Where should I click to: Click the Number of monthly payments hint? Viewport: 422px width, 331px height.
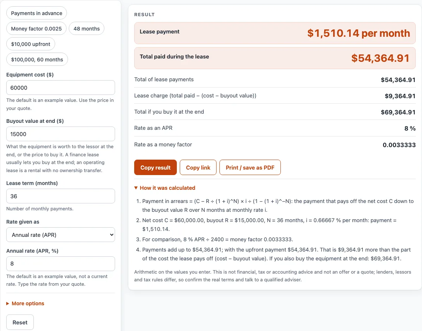(40, 209)
